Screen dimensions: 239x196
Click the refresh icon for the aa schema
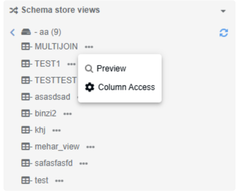(224, 33)
